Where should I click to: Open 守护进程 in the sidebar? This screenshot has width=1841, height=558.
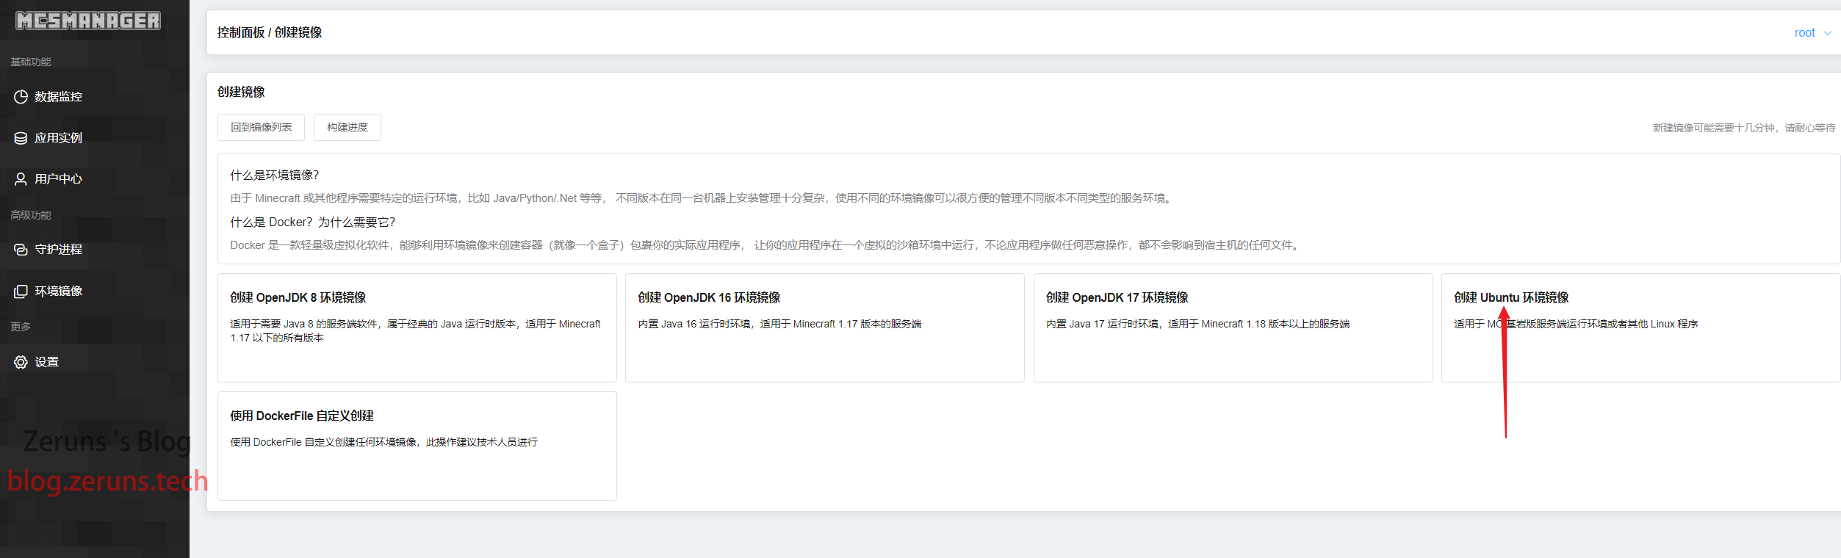tap(95, 250)
